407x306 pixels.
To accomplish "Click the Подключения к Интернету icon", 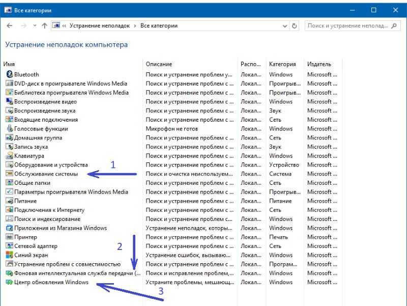I will click(9, 210).
